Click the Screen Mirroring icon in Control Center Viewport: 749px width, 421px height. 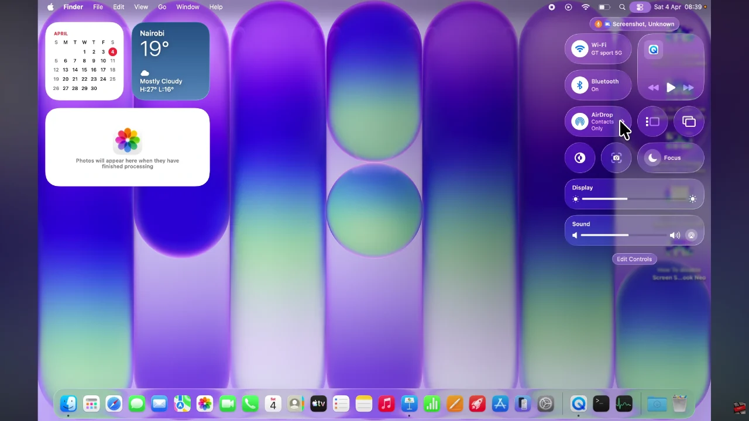tap(689, 122)
